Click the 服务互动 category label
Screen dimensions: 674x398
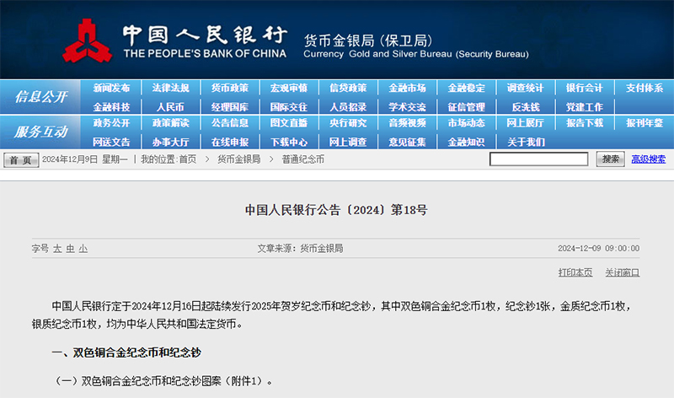tap(41, 132)
